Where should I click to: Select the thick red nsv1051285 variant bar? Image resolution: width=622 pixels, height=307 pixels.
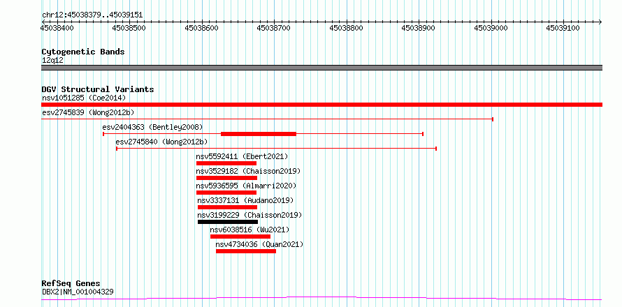pos(321,105)
